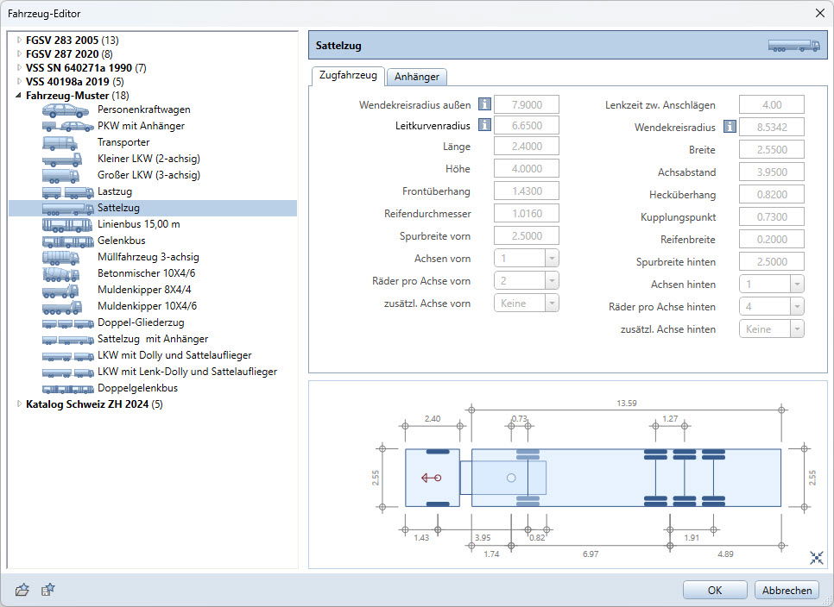
Task: Click the Sattelzug header truck icon
Action: pos(793,46)
